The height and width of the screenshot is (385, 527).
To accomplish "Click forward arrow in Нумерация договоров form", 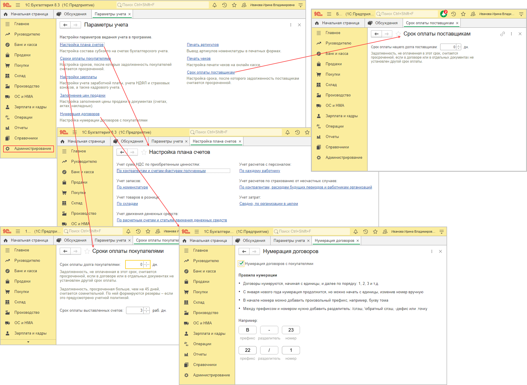I will coord(254,252).
